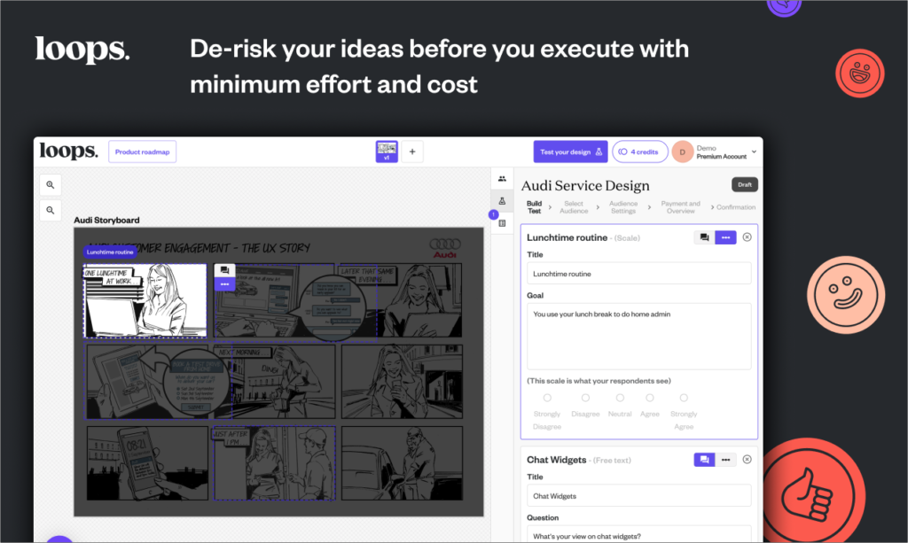The width and height of the screenshot is (908, 543).
Task: Click the Test your design button
Action: coord(570,151)
